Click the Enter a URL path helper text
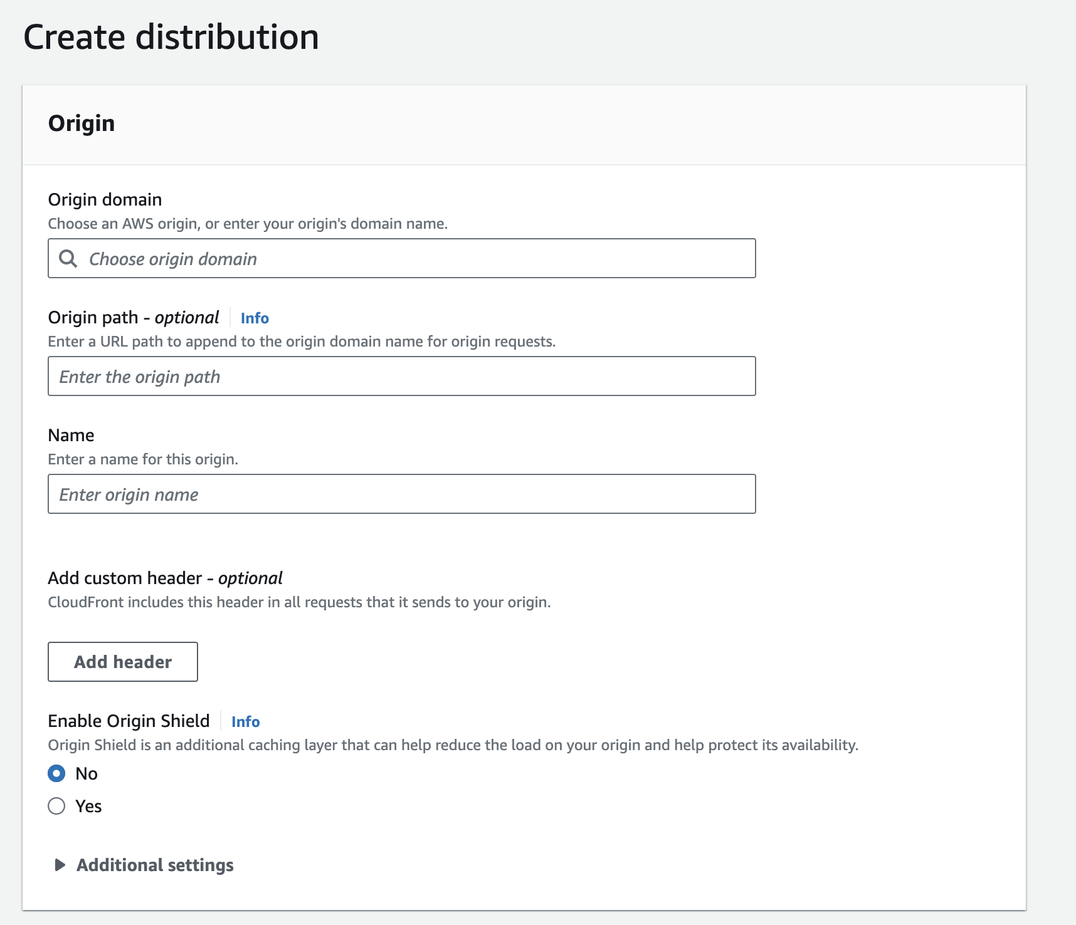The height and width of the screenshot is (925, 1076). [302, 342]
